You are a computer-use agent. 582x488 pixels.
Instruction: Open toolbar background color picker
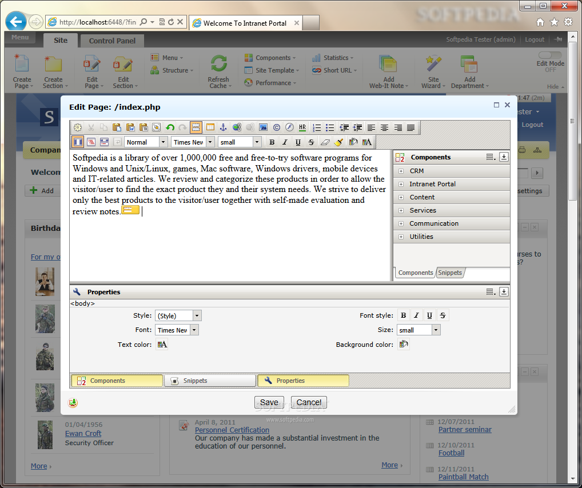pos(353,142)
